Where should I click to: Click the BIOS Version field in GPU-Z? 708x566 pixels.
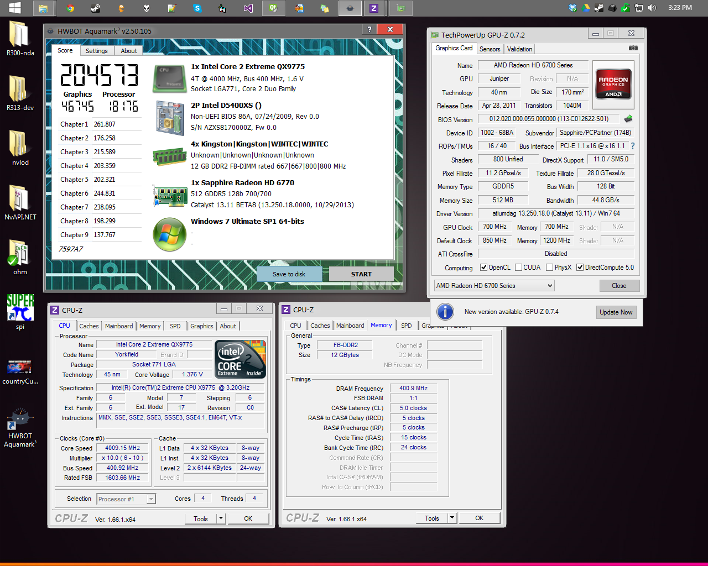pyautogui.click(x=549, y=119)
